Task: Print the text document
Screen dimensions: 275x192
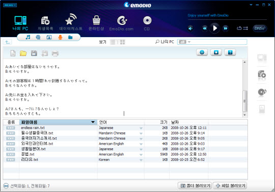Action: click(x=55, y=53)
